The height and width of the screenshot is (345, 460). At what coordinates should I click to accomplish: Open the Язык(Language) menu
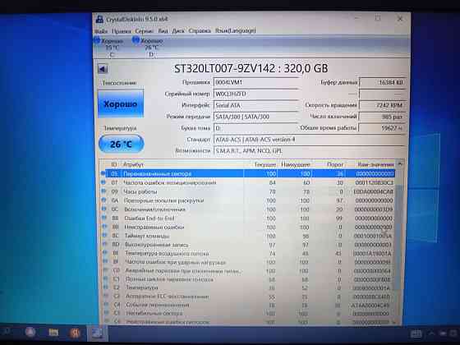point(236,30)
